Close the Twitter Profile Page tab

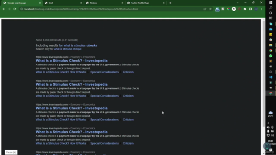coord(163,3)
